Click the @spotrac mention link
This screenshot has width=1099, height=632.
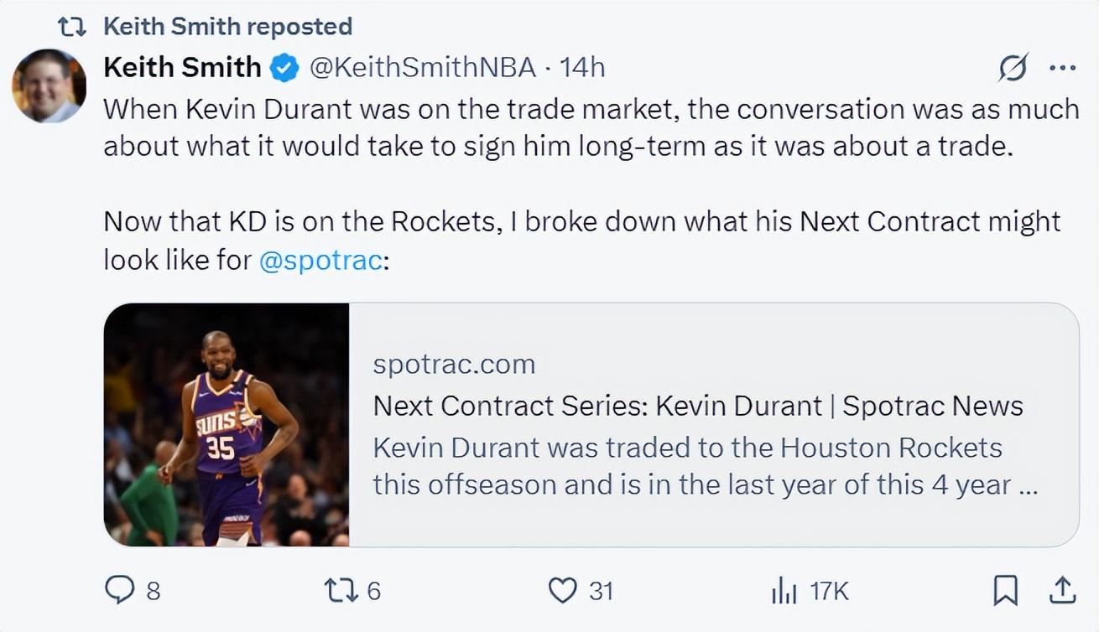point(321,260)
